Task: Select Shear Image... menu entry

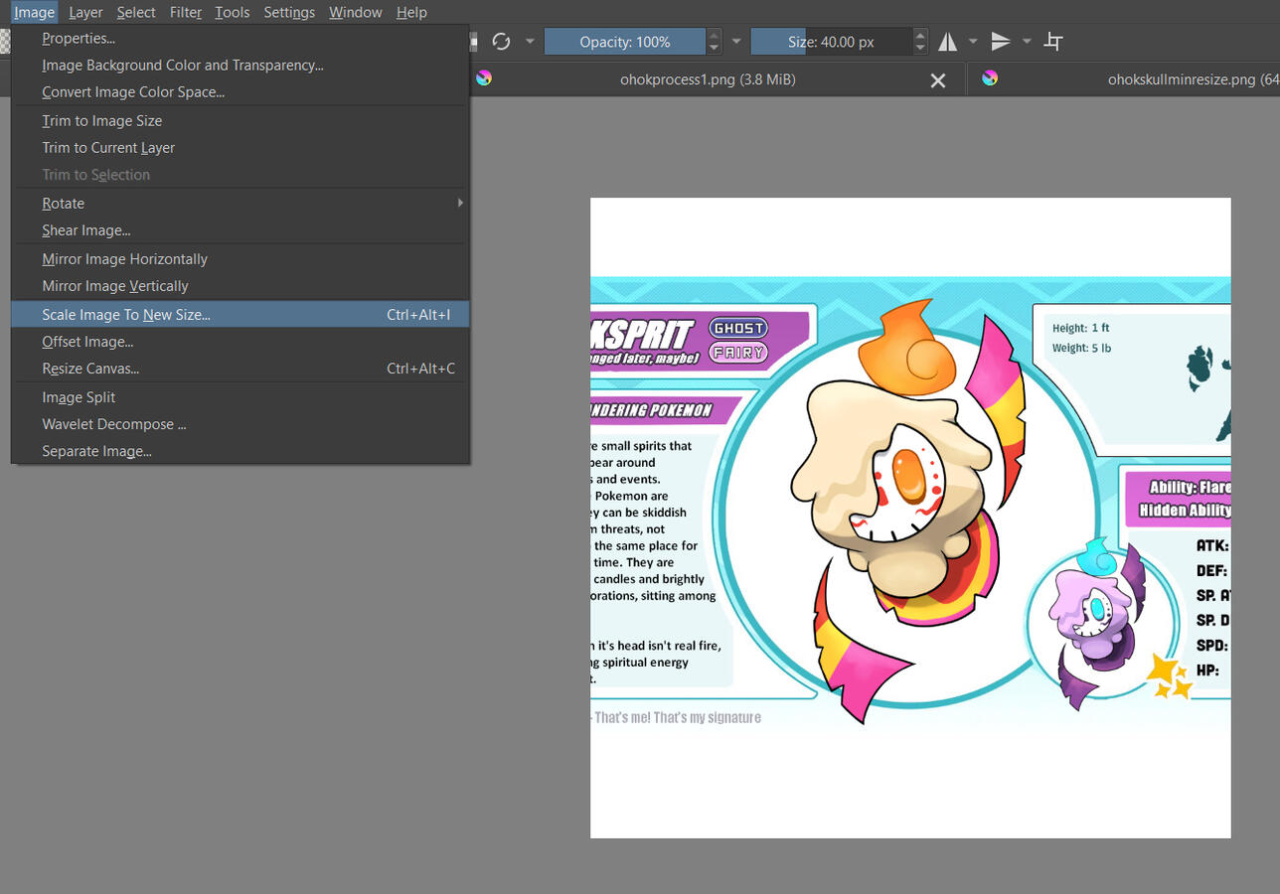Action: click(x=240, y=230)
